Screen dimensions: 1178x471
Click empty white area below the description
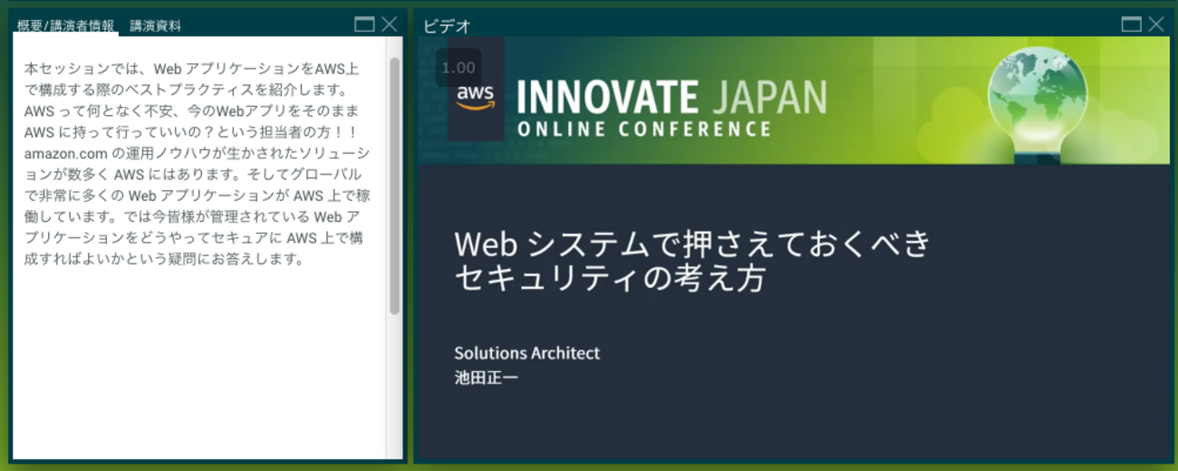click(x=199, y=371)
